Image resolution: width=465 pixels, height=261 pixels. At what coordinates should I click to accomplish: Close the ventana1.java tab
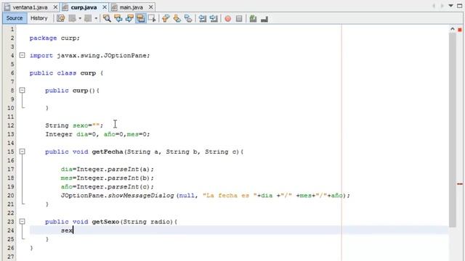pos(55,7)
